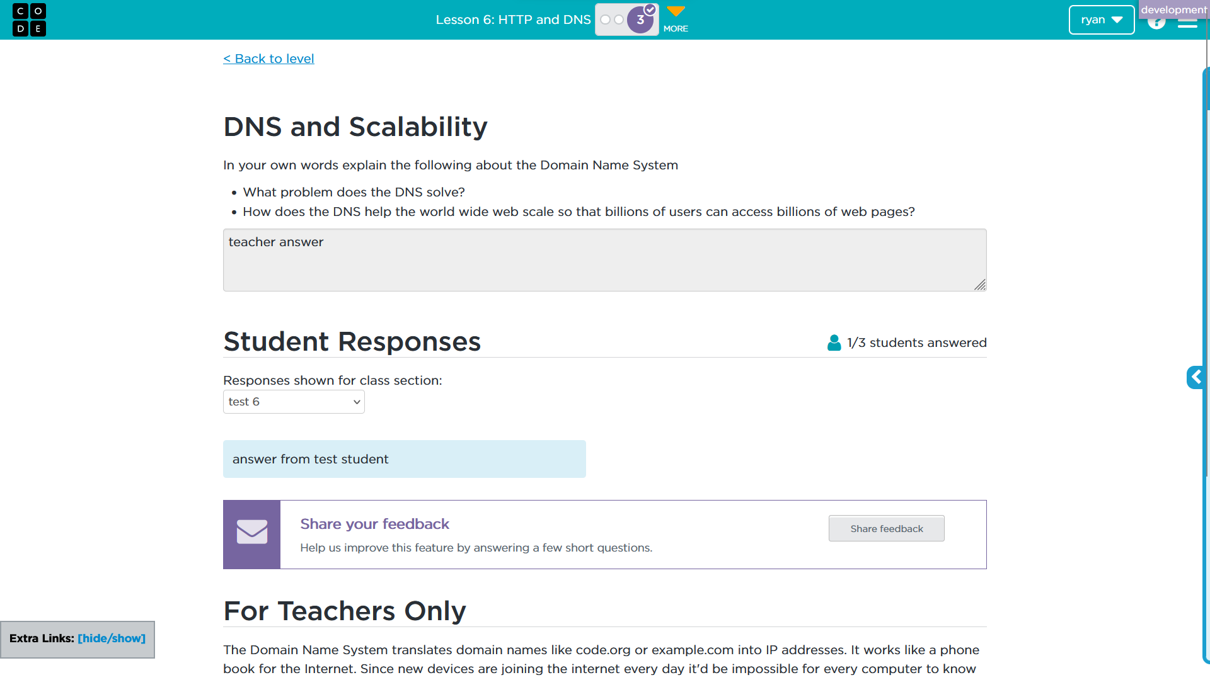1210x680 pixels.
Task: Open the purple level 3 bubble
Action: (641, 20)
